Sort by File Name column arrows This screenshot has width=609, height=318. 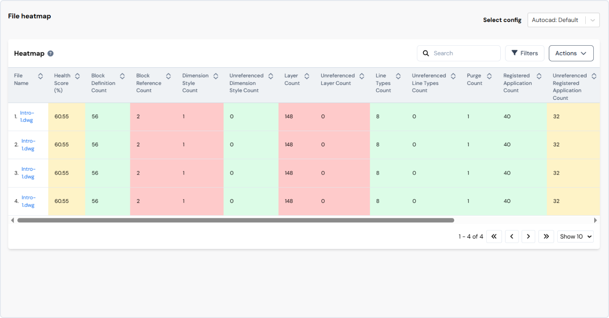click(41, 76)
